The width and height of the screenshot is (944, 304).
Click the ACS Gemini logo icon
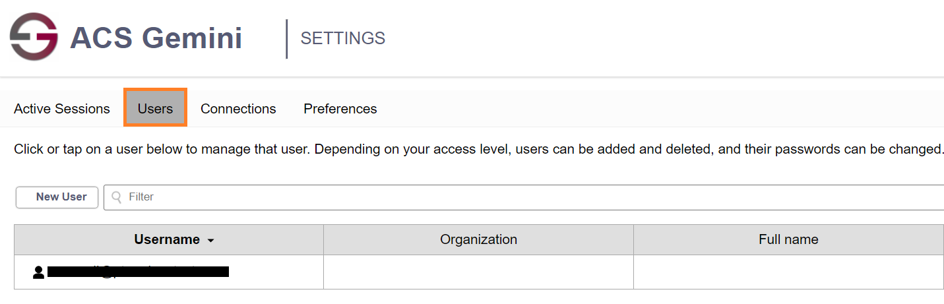point(34,37)
